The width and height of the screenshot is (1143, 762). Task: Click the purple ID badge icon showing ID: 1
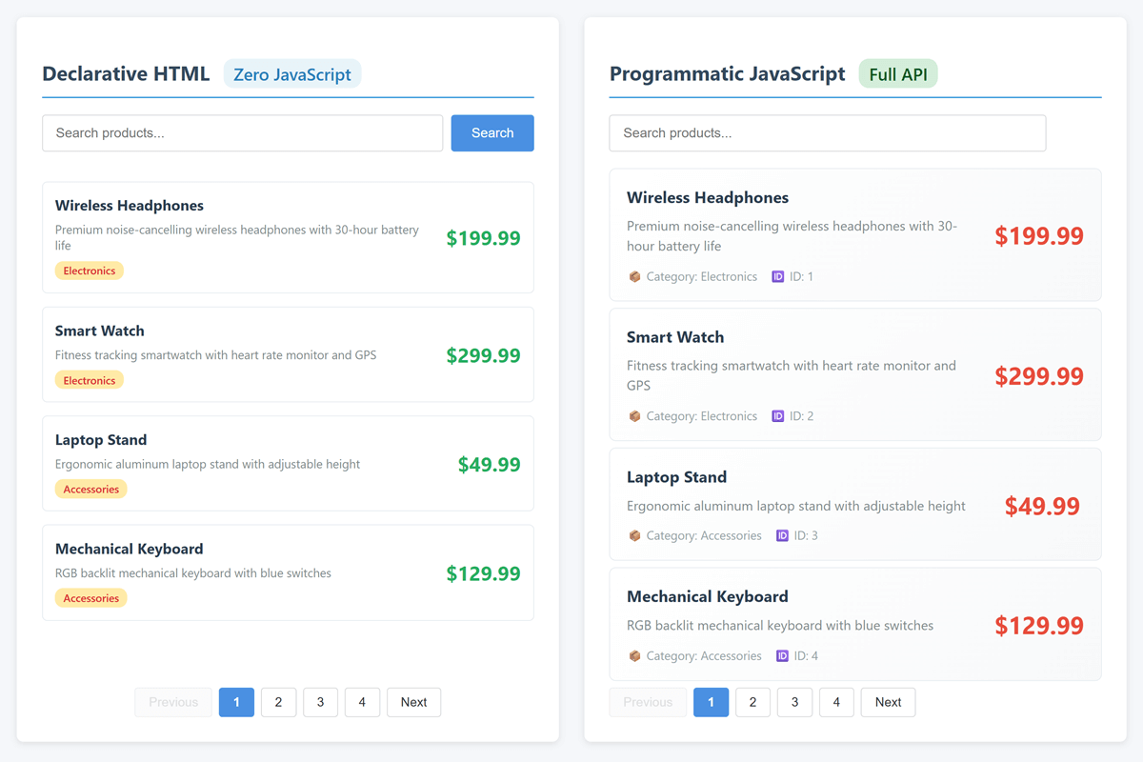(x=775, y=276)
